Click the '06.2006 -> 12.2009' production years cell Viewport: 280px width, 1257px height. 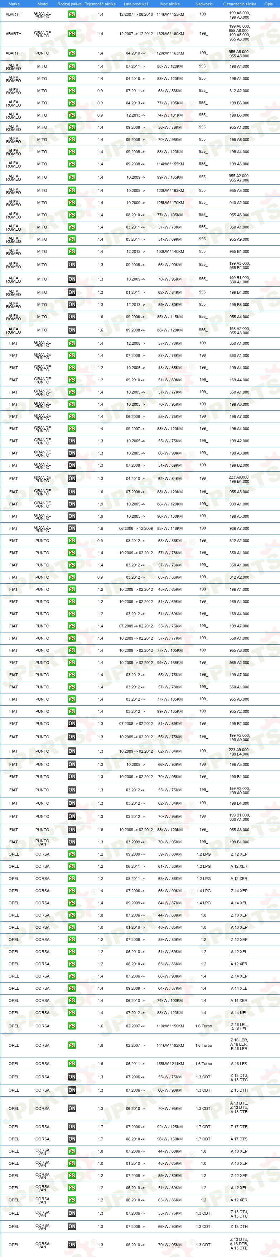coord(136,528)
